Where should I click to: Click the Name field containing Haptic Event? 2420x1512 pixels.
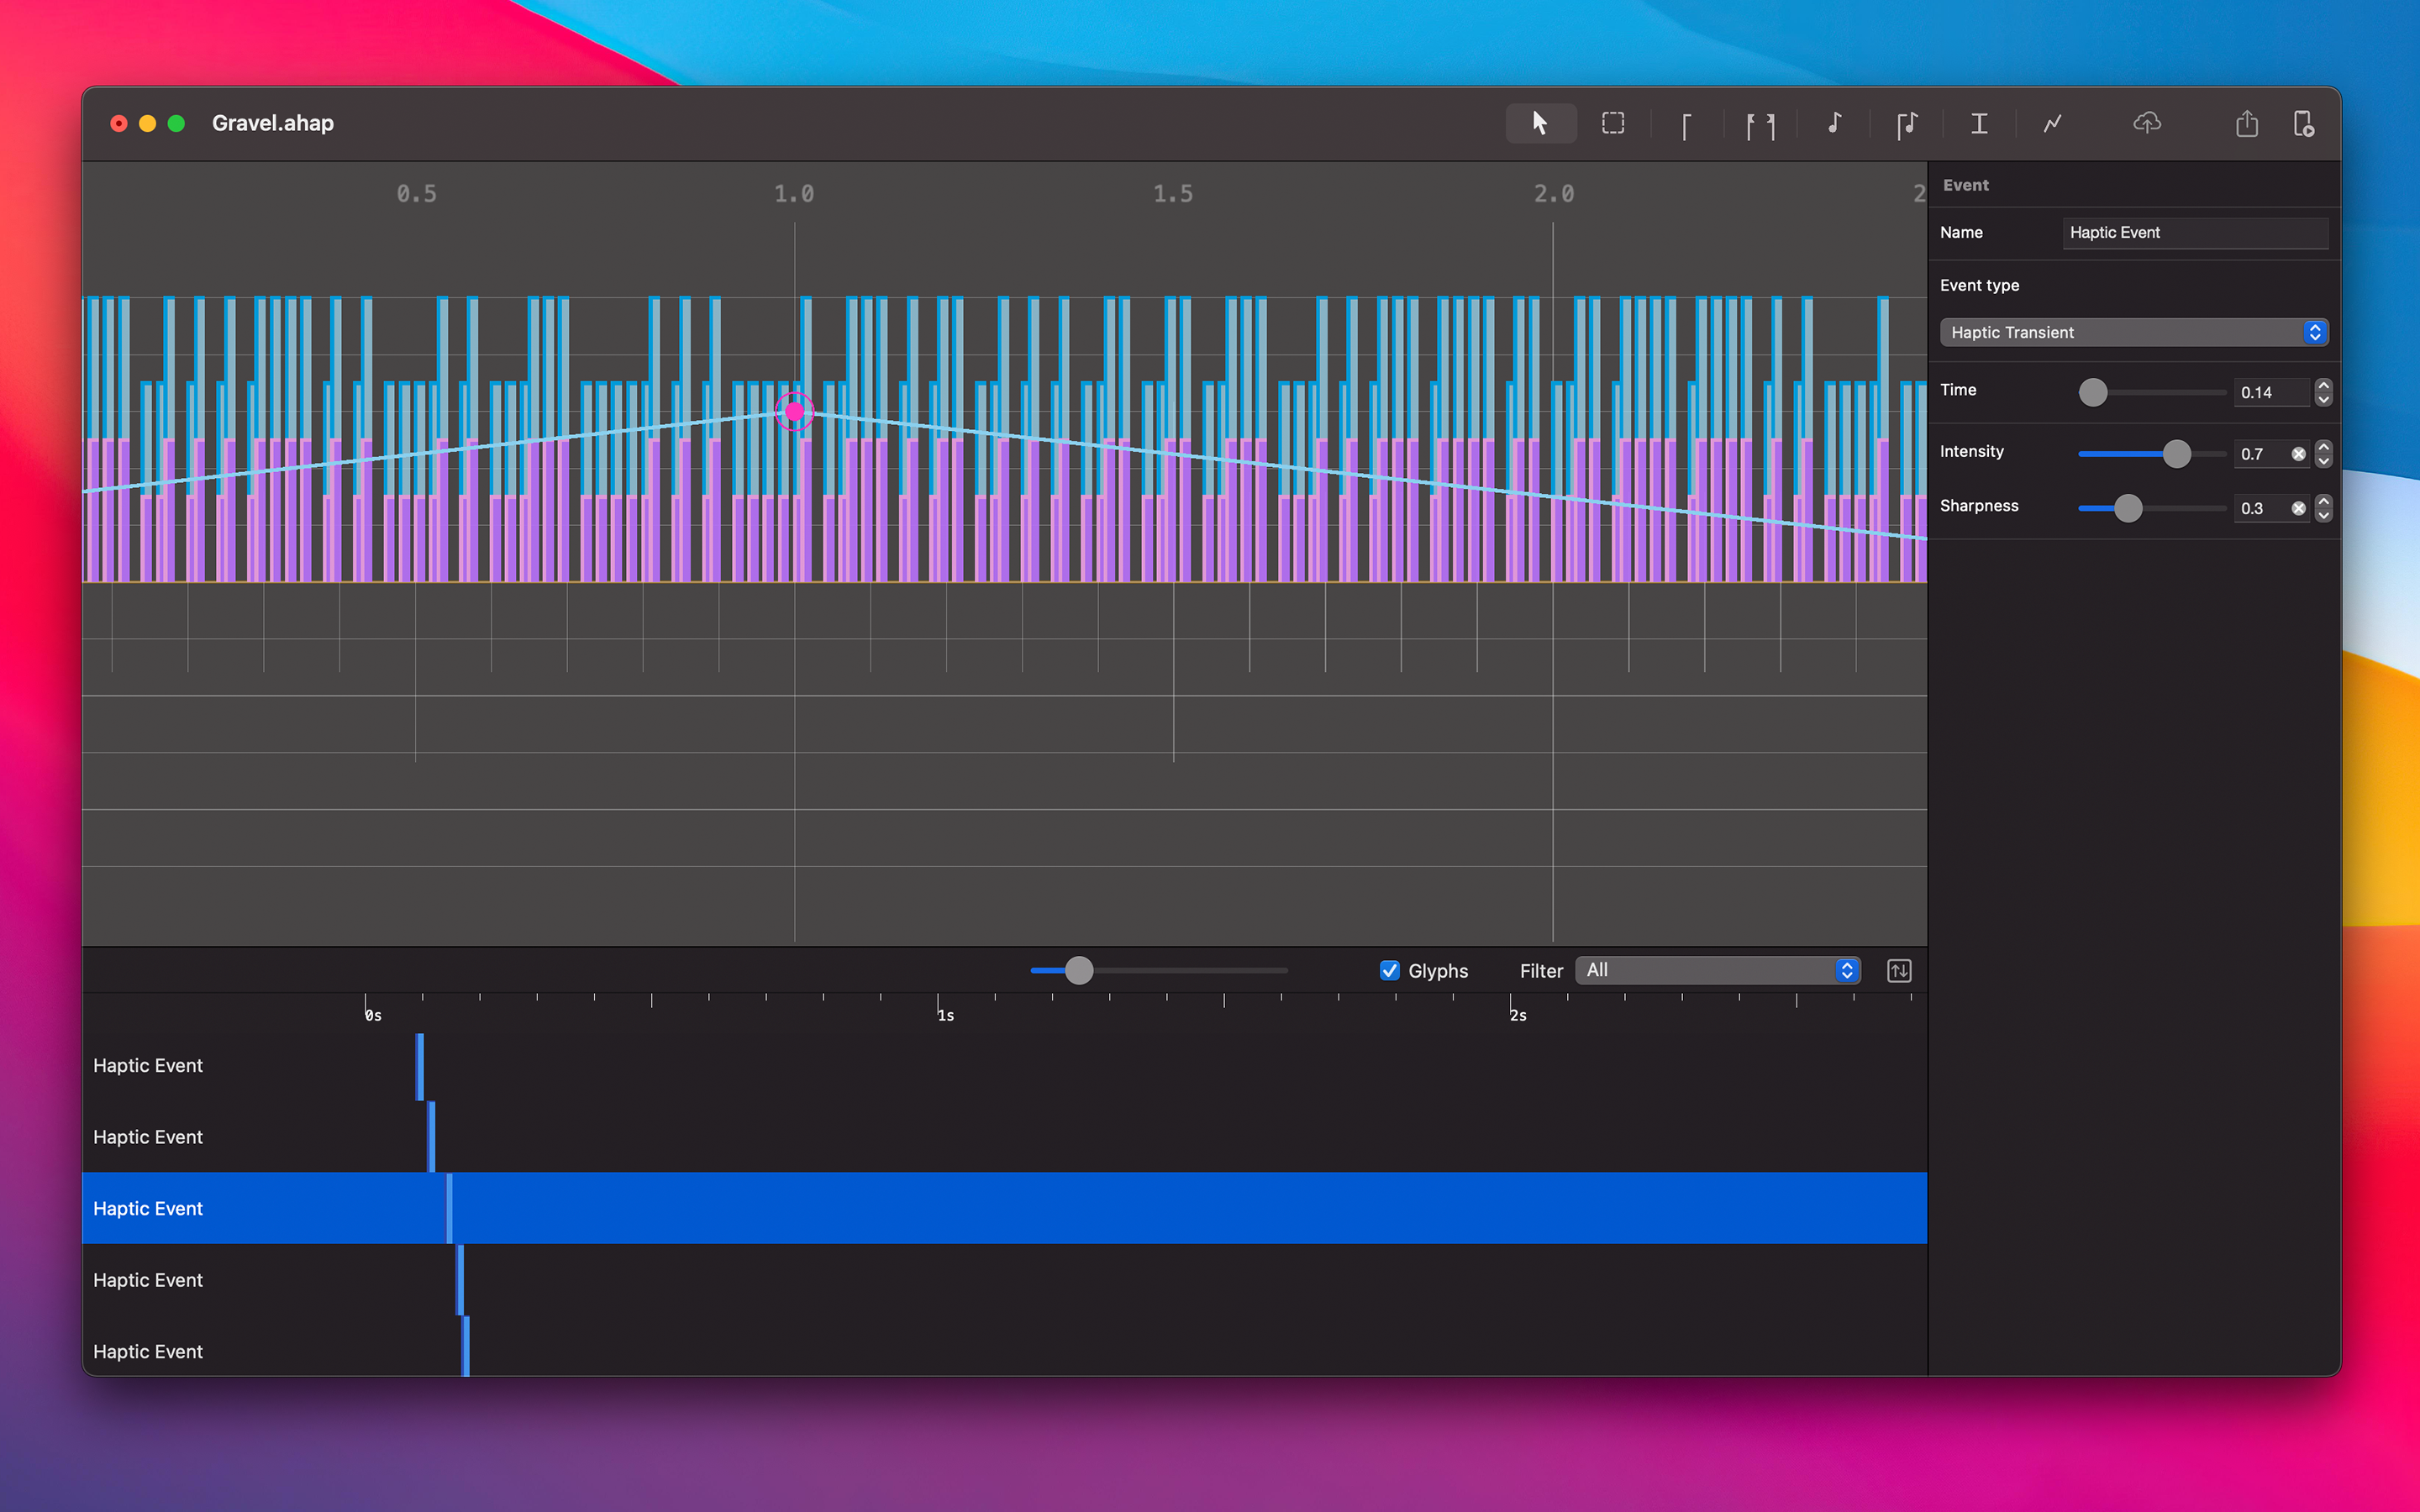[x=2194, y=232]
